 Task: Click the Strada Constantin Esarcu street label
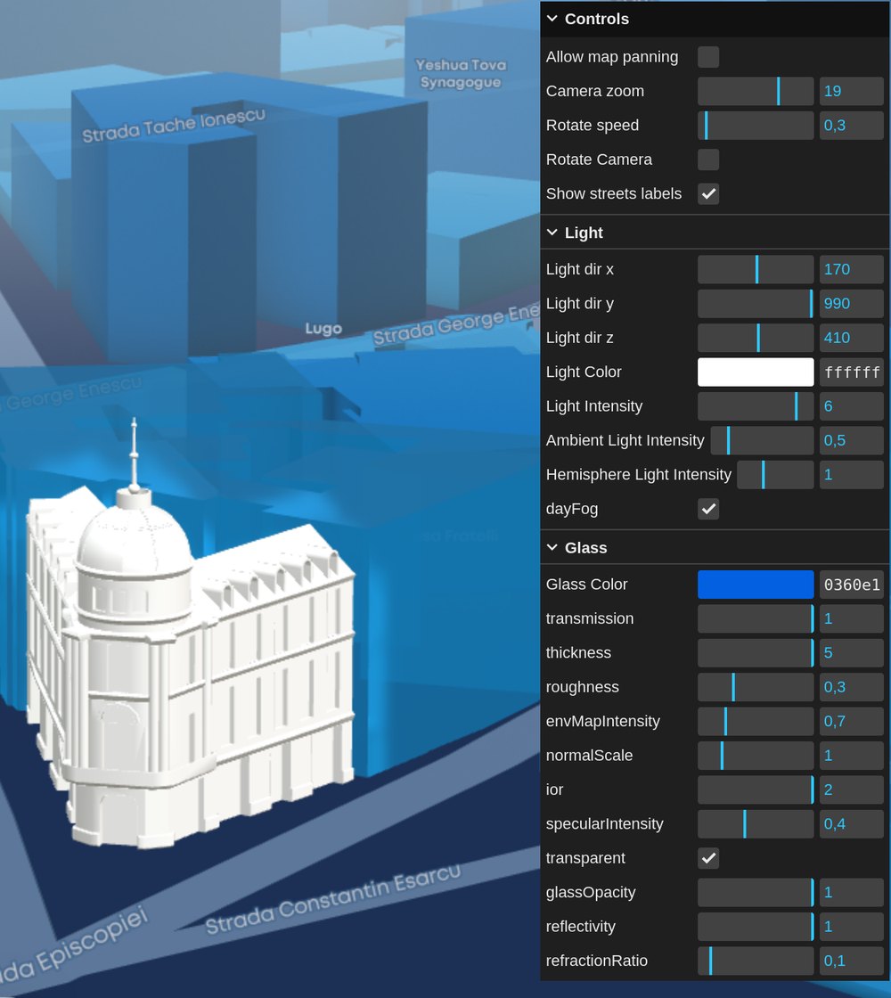[x=333, y=900]
